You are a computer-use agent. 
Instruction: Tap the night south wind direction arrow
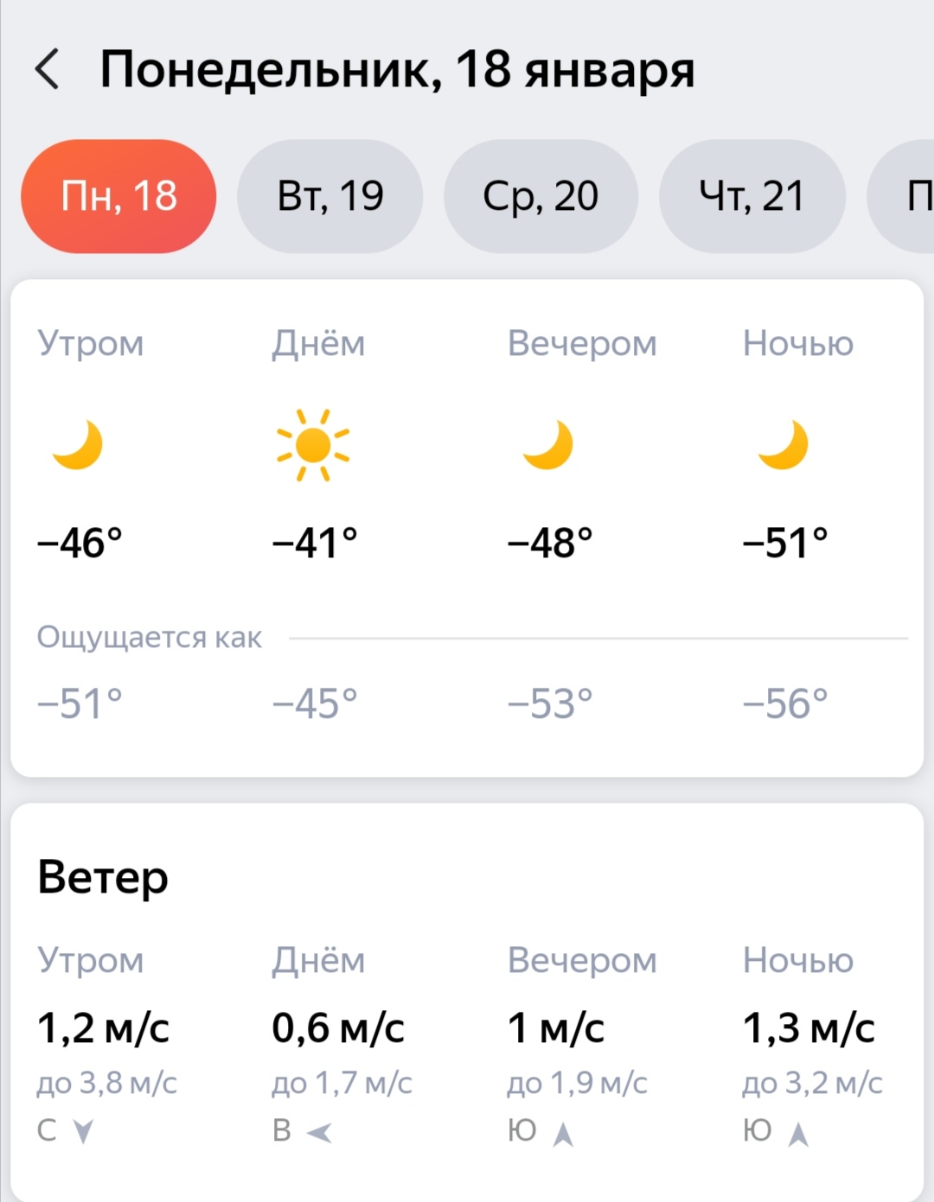point(798,1133)
